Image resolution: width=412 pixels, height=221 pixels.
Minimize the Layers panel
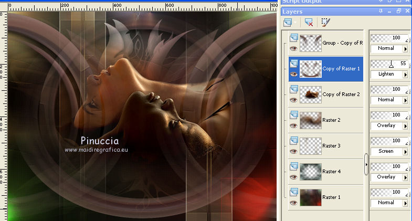point(389,12)
